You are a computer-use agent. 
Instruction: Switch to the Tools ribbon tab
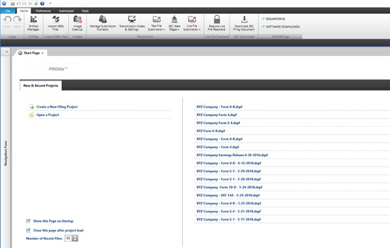[x=85, y=11]
